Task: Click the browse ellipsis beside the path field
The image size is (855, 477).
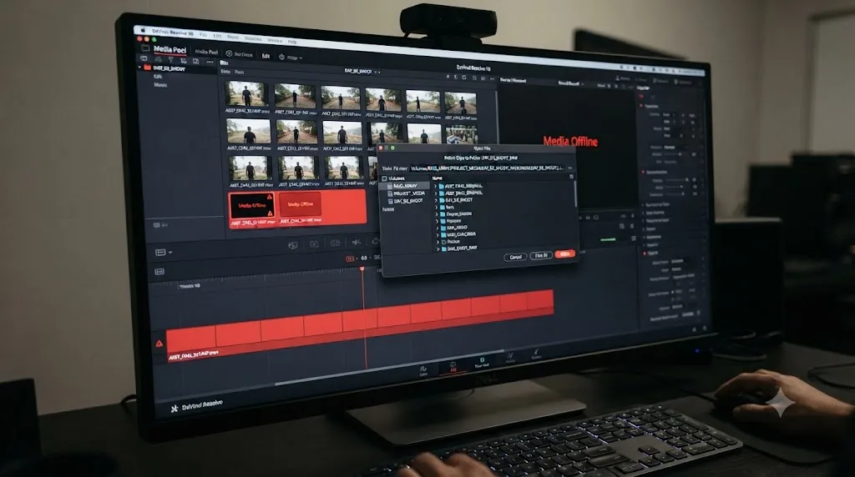Action: [x=569, y=168]
